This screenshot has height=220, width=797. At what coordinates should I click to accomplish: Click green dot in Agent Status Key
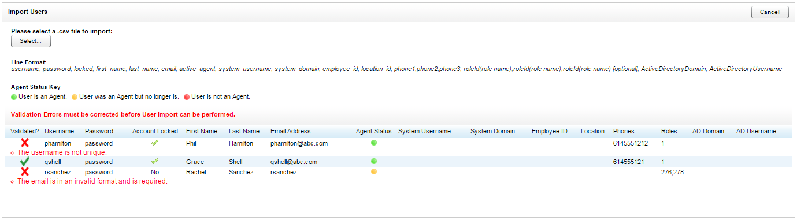(14, 97)
